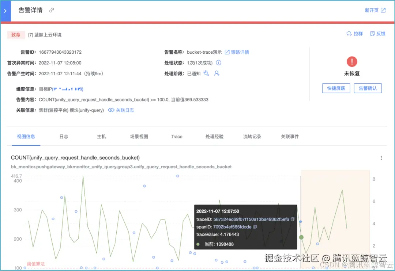
Task: Click the 阈值算法 threshold label
Action: pyautogui.click(x=36, y=264)
